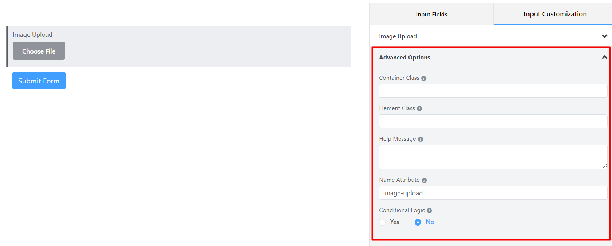Collapse Advanced Options using its chevron

pos(604,57)
